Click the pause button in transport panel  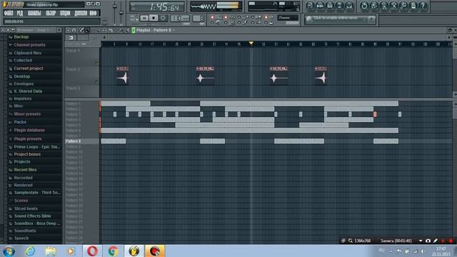coord(144,18)
